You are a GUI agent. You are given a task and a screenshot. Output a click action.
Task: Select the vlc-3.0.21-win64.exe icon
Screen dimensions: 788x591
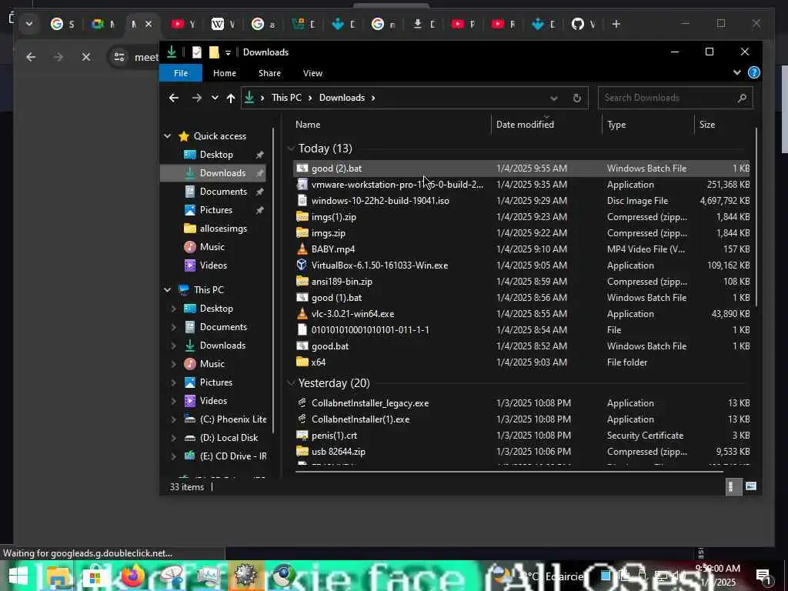tap(302, 314)
